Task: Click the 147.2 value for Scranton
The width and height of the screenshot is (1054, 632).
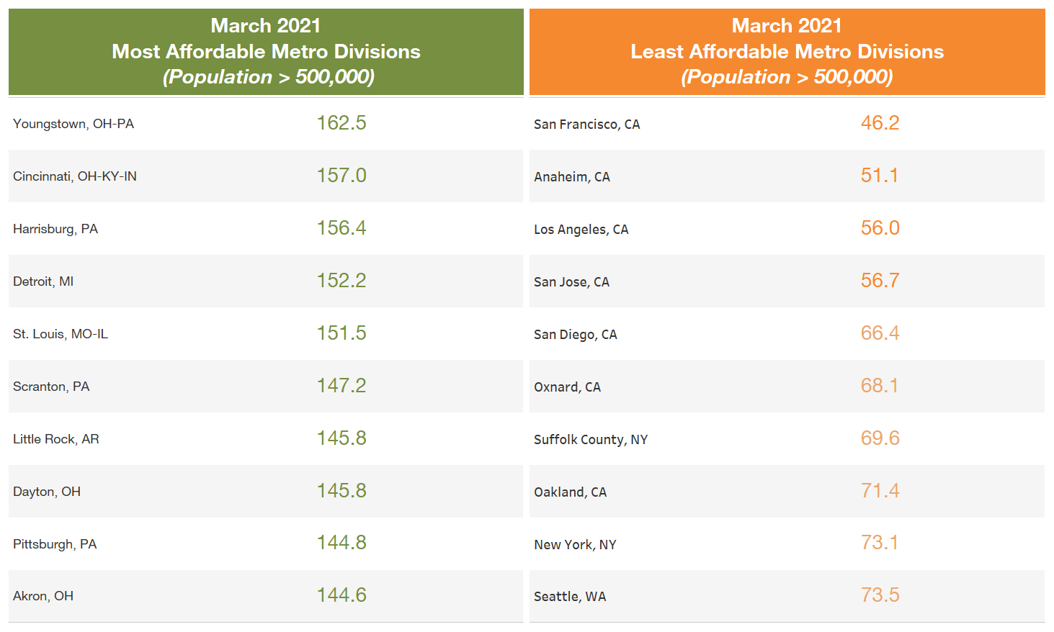Action: [x=341, y=386]
